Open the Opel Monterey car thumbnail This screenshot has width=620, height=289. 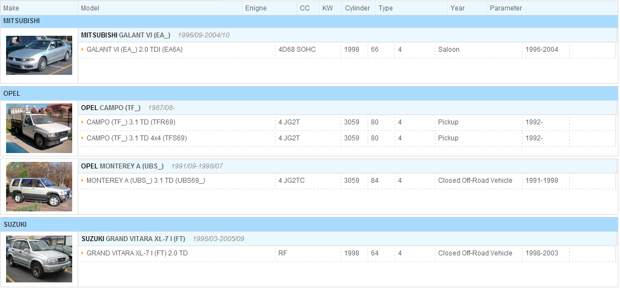39,187
